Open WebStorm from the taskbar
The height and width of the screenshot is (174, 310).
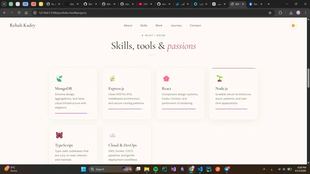click(x=209, y=169)
